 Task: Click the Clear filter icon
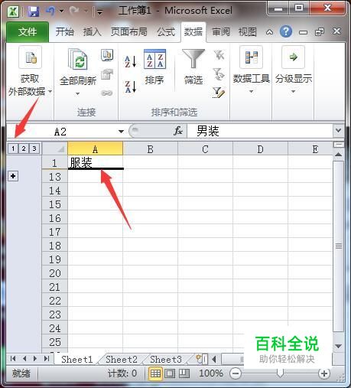pos(219,55)
